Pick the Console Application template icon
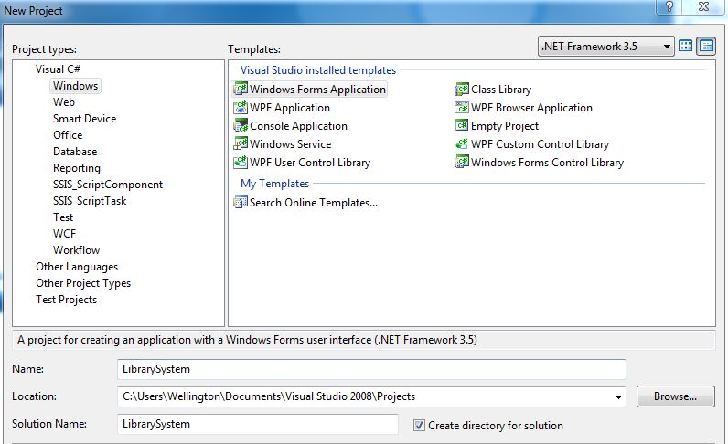Viewport: 728px width, 444px height. pos(241,126)
